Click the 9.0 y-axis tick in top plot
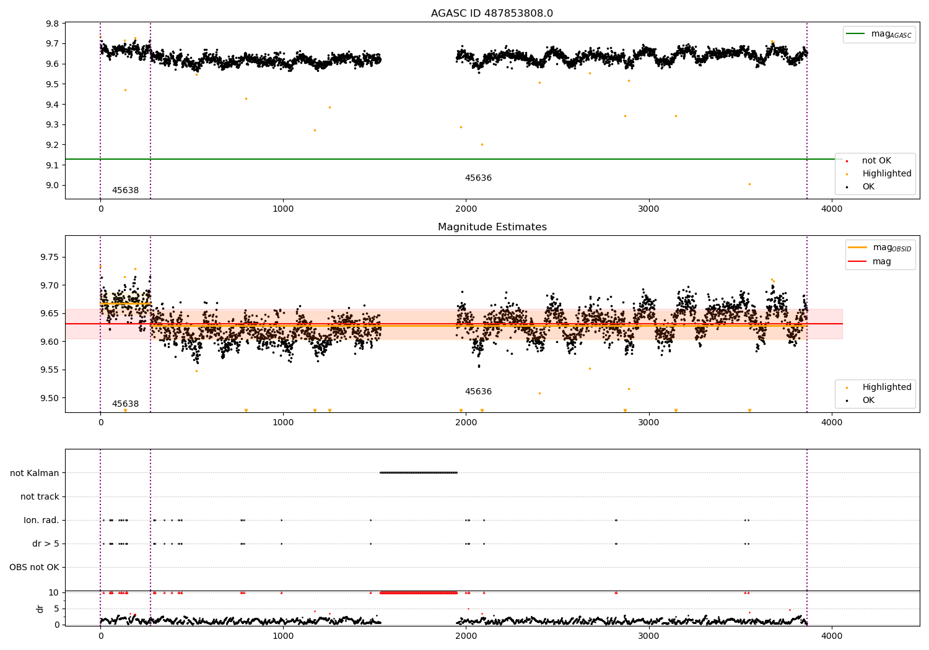Viewport: 929px width, 650px height. (x=53, y=185)
